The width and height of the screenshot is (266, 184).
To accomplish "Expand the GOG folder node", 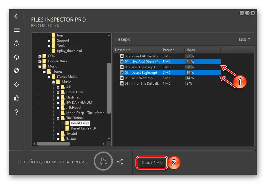I will tap(40, 56).
